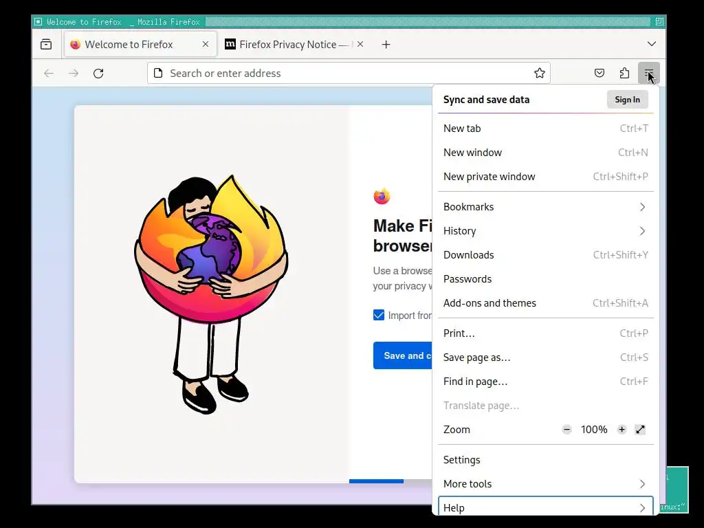Open the List all tabs chevron

652,44
